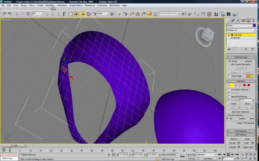Toggle the Percent Snap icon
The image size is (259, 161).
[143, 14]
